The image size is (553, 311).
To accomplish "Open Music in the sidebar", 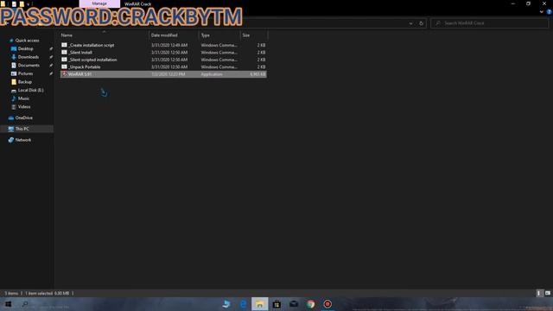I will 23,98.
